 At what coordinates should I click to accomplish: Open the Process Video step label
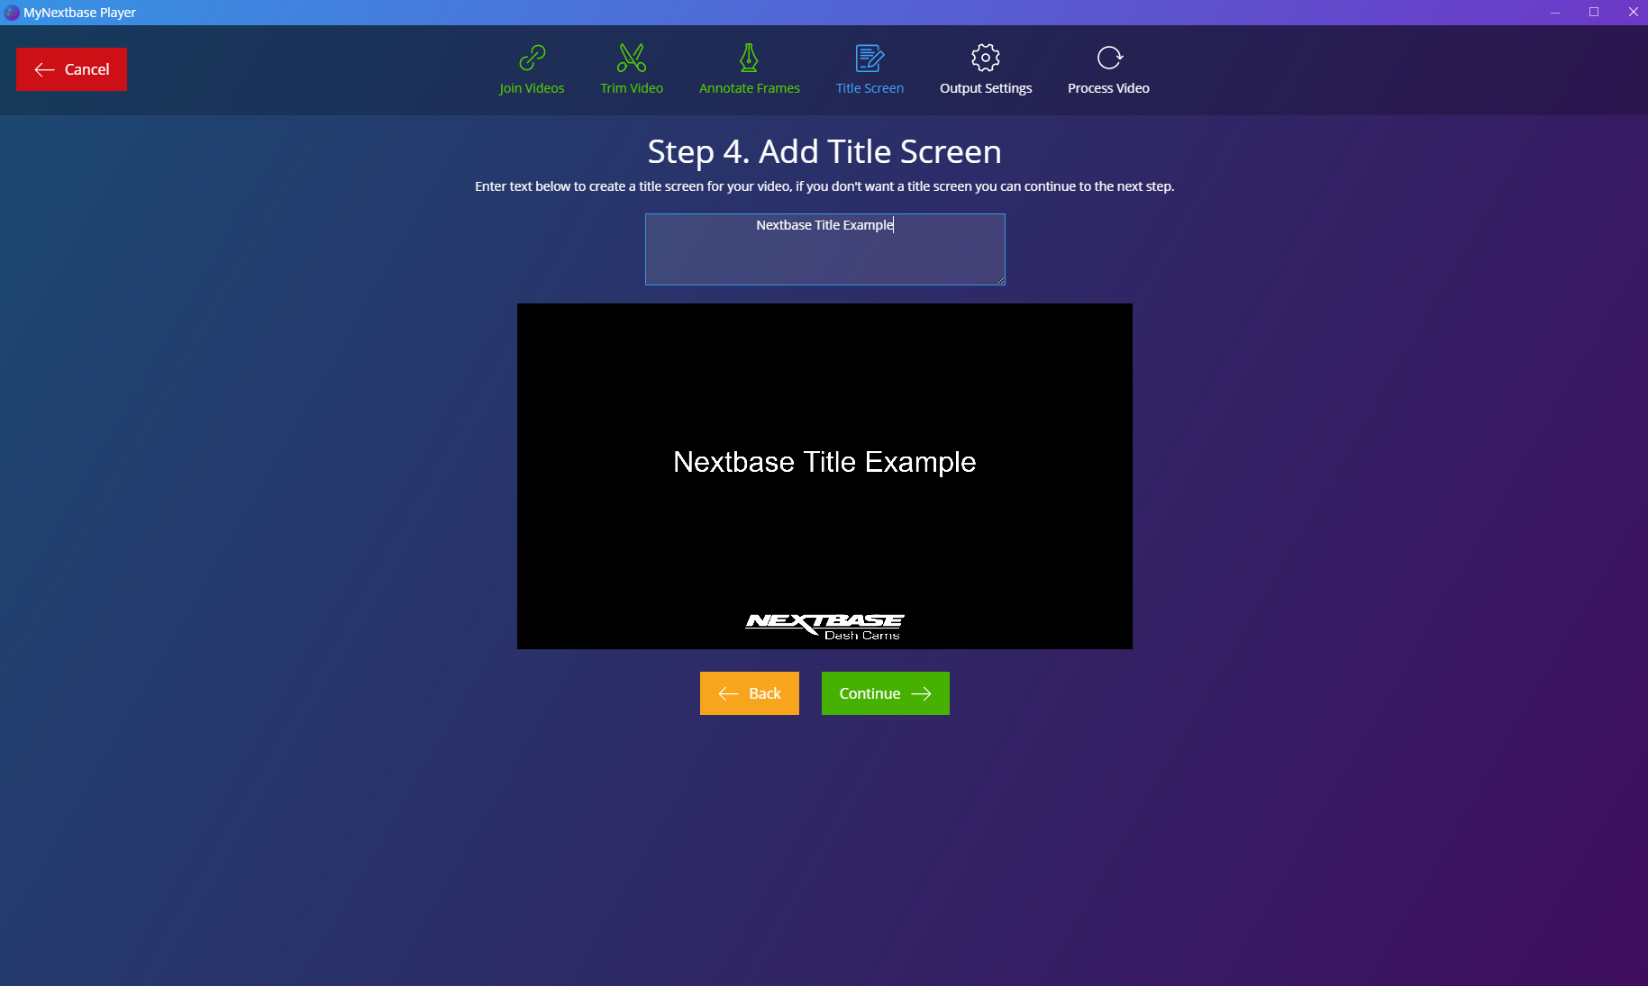point(1108,88)
